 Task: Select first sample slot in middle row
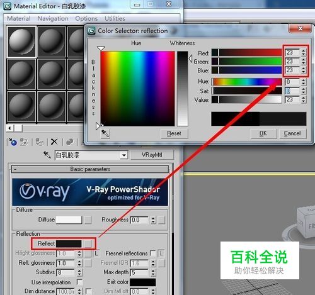pos(21,74)
